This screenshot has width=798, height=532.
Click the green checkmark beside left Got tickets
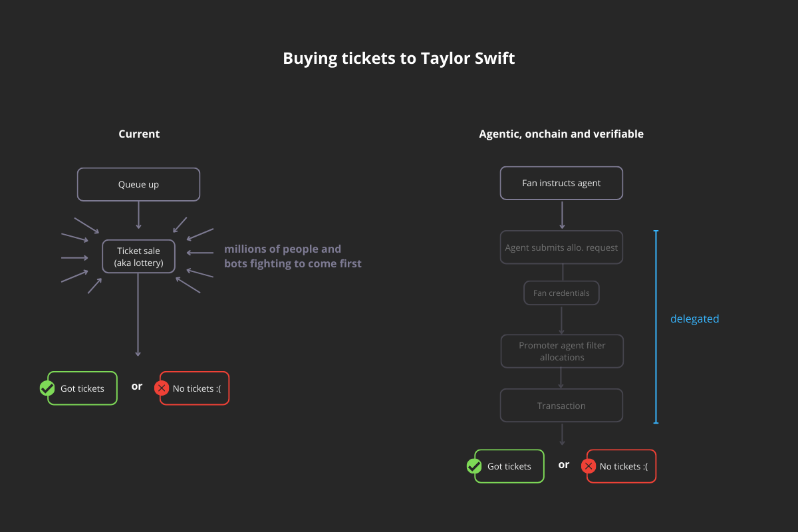coord(47,388)
